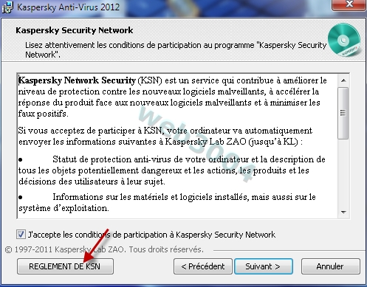
Task: Click the Kaspersky Lab ZAO copyright notice
Action: point(104,249)
